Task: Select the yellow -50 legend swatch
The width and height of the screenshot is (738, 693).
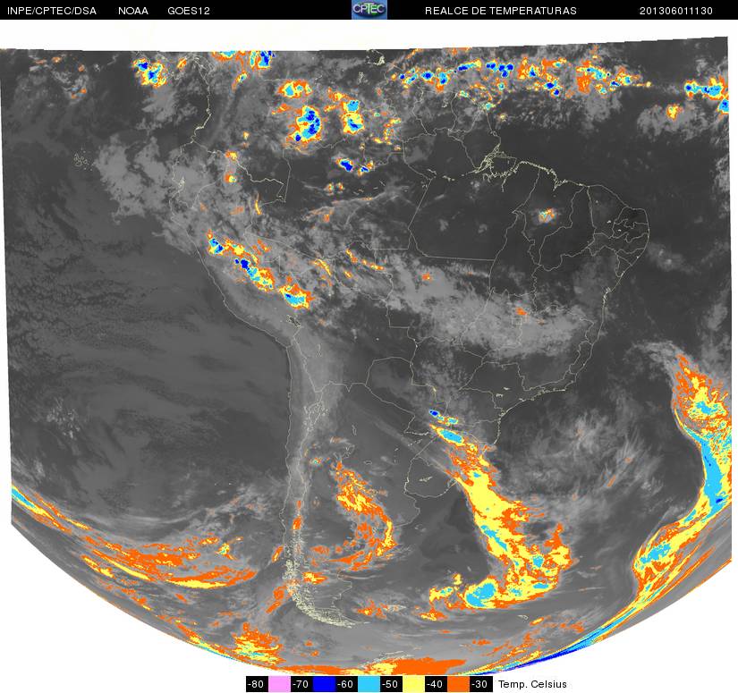Action: 413,684
